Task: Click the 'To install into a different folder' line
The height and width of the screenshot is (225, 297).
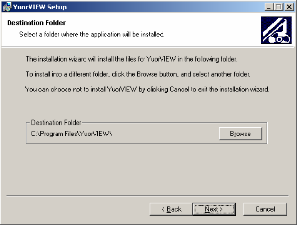Action: pyautogui.click(x=138, y=74)
